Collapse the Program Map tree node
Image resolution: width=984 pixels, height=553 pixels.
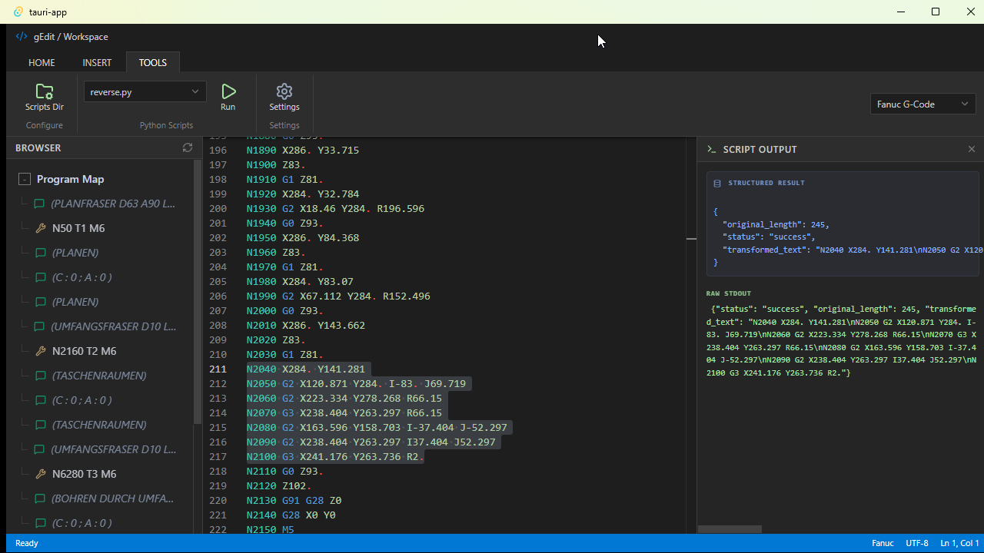coord(25,179)
